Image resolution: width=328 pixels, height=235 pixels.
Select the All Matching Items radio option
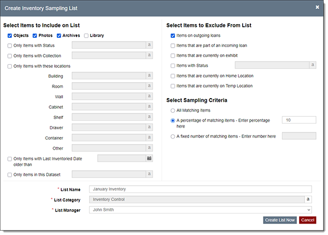point(173,111)
